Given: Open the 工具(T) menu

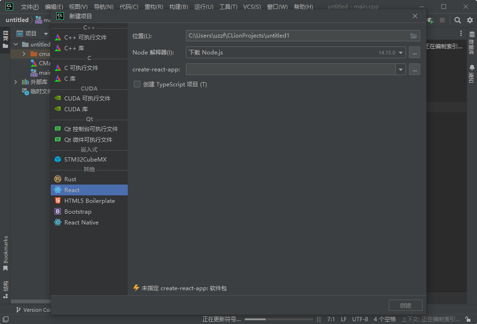Looking at the screenshot, I should (228, 7).
